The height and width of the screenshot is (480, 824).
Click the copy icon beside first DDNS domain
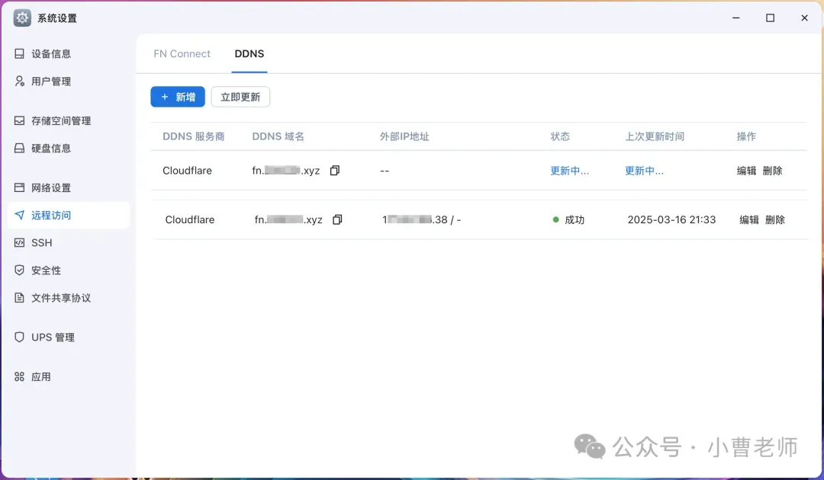tap(334, 171)
